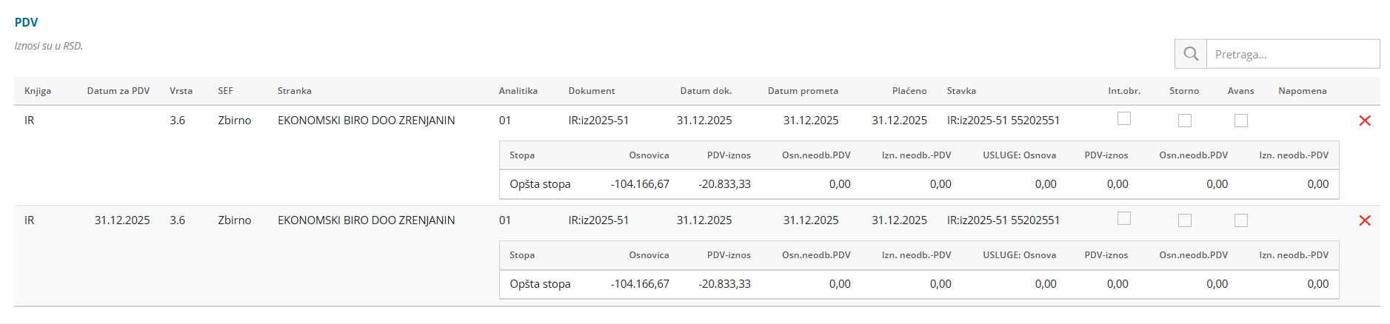Image resolution: width=1390 pixels, height=324 pixels.
Task: Click the Napomena column header
Action: click(x=1303, y=91)
